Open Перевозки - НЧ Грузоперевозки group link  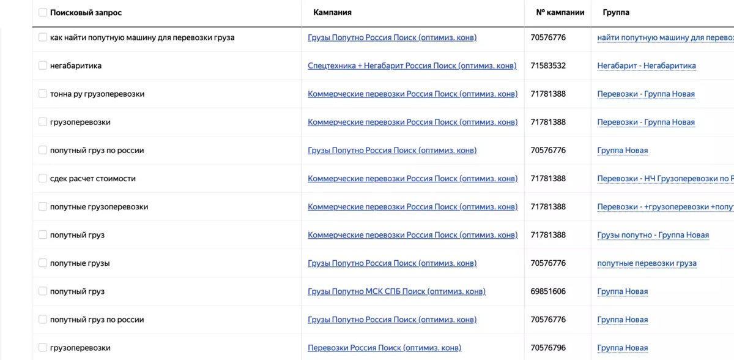pos(665,179)
